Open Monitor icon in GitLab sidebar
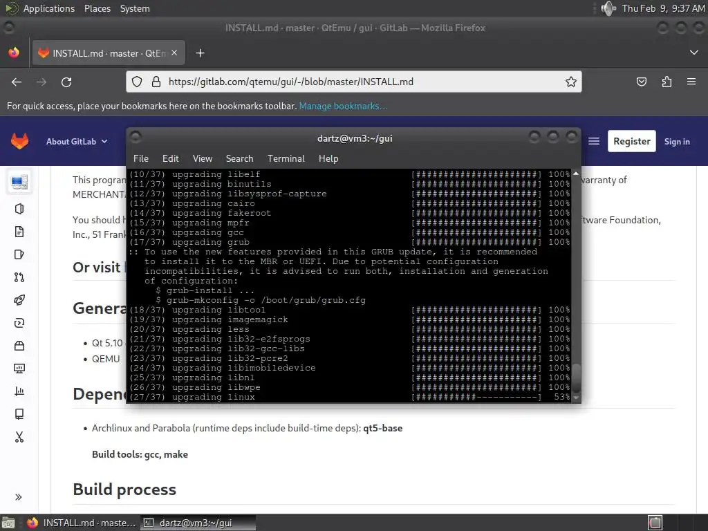The height and width of the screenshot is (531, 708). pyautogui.click(x=19, y=369)
